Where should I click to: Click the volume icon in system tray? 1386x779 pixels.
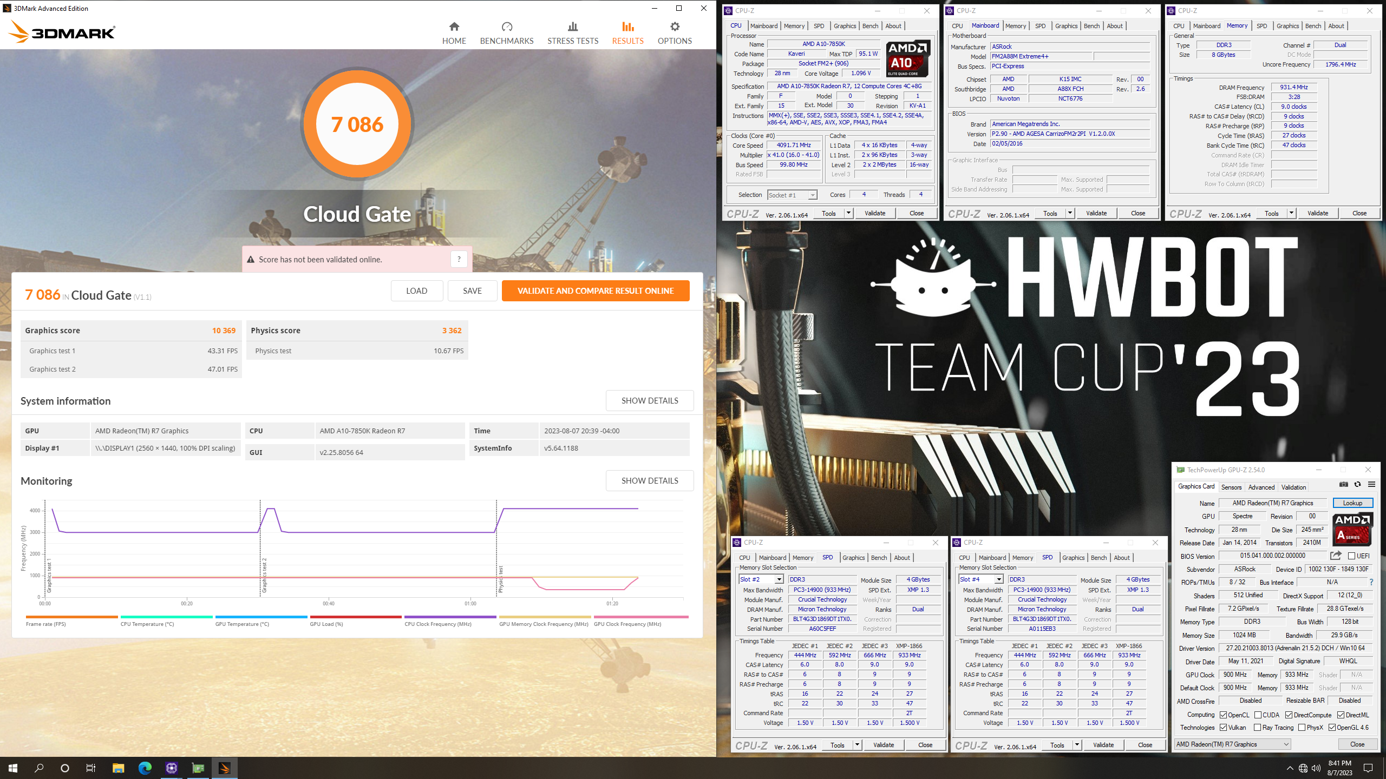click(x=1316, y=768)
